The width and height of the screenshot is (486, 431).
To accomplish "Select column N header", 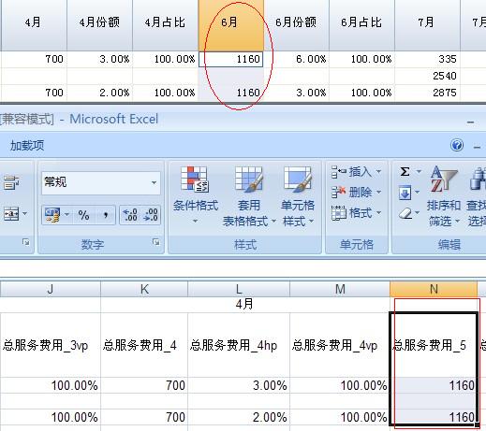I will pos(434,289).
